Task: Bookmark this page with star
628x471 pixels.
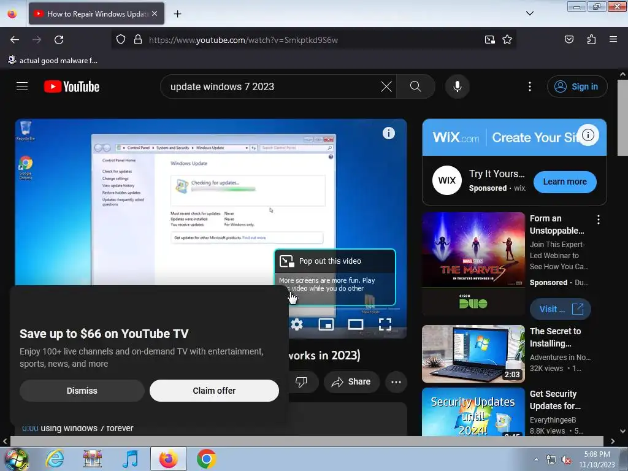Action: pos(507,40)
